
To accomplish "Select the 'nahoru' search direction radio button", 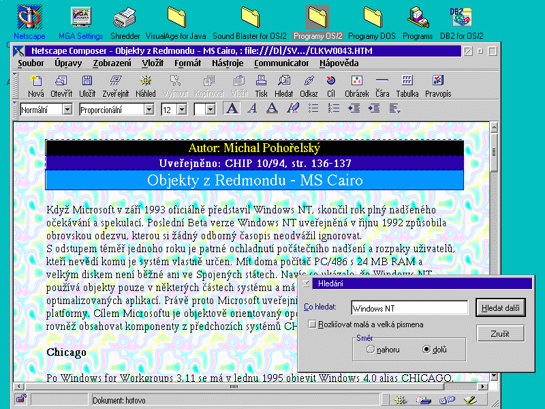I will 371,349.
